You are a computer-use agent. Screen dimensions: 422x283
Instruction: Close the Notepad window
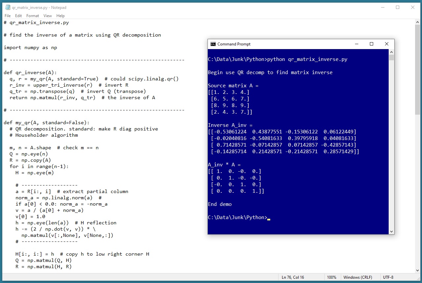[413, 8]
